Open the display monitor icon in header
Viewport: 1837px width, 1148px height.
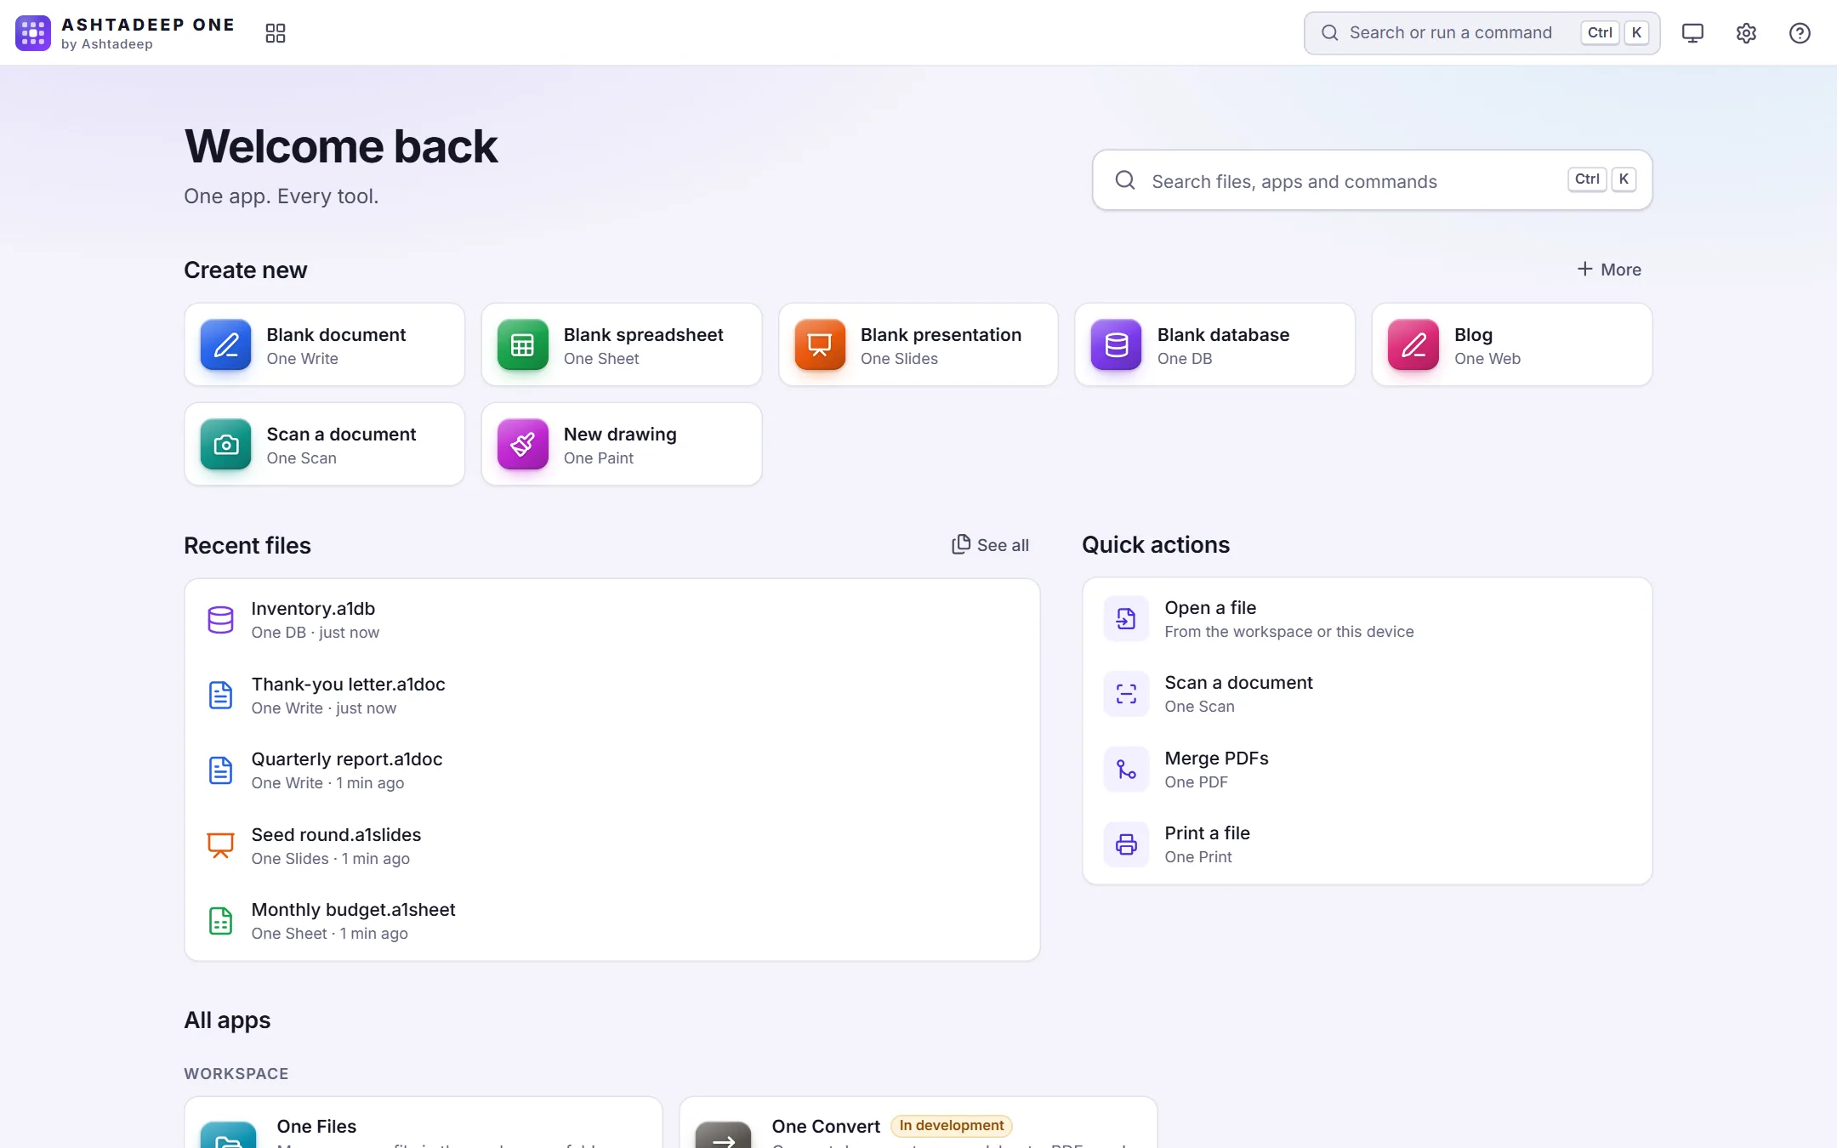(1692, 33)
